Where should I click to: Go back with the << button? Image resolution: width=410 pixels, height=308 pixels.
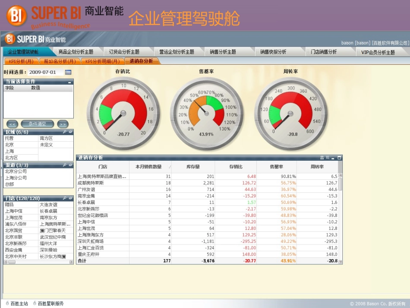click(x=12, y=124)
